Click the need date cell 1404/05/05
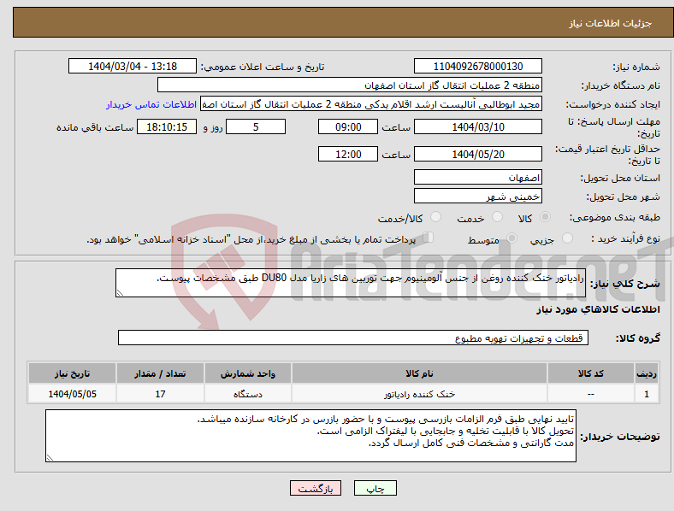 (x=72, y=394)
